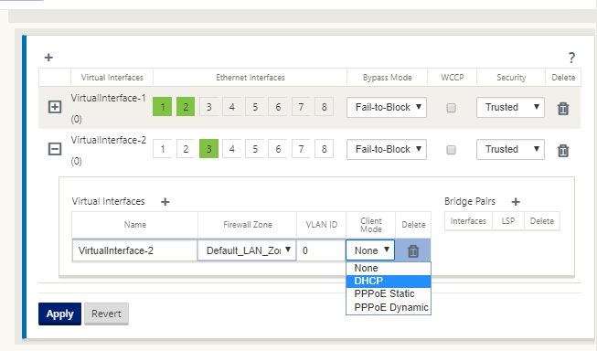Expand the VirtualInterface-1 row
Image resolution: width=597 pixels, height=351 pixels.
[55, 107]
